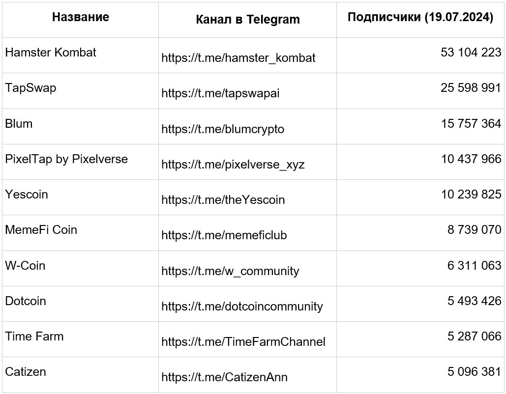
Task: Select the Канал в Telegram header cell
Action: (x=247, y=20)
